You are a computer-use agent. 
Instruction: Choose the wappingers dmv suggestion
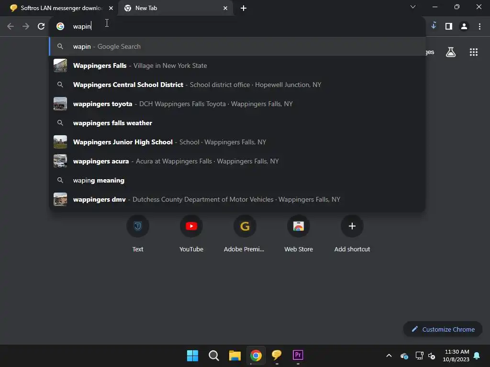pyautogui.click(x=237, y=199)
